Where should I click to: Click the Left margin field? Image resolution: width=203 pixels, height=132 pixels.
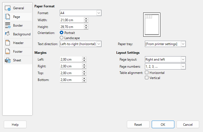pos(71,59)
